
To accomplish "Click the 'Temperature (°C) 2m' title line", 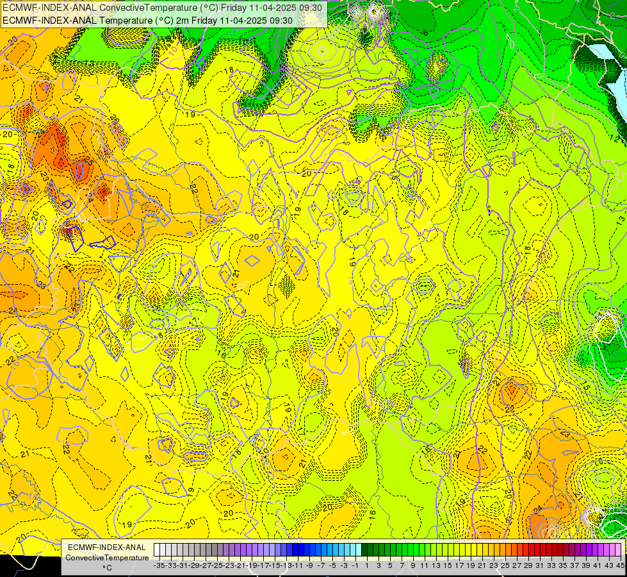I will [x=147, y=21].
